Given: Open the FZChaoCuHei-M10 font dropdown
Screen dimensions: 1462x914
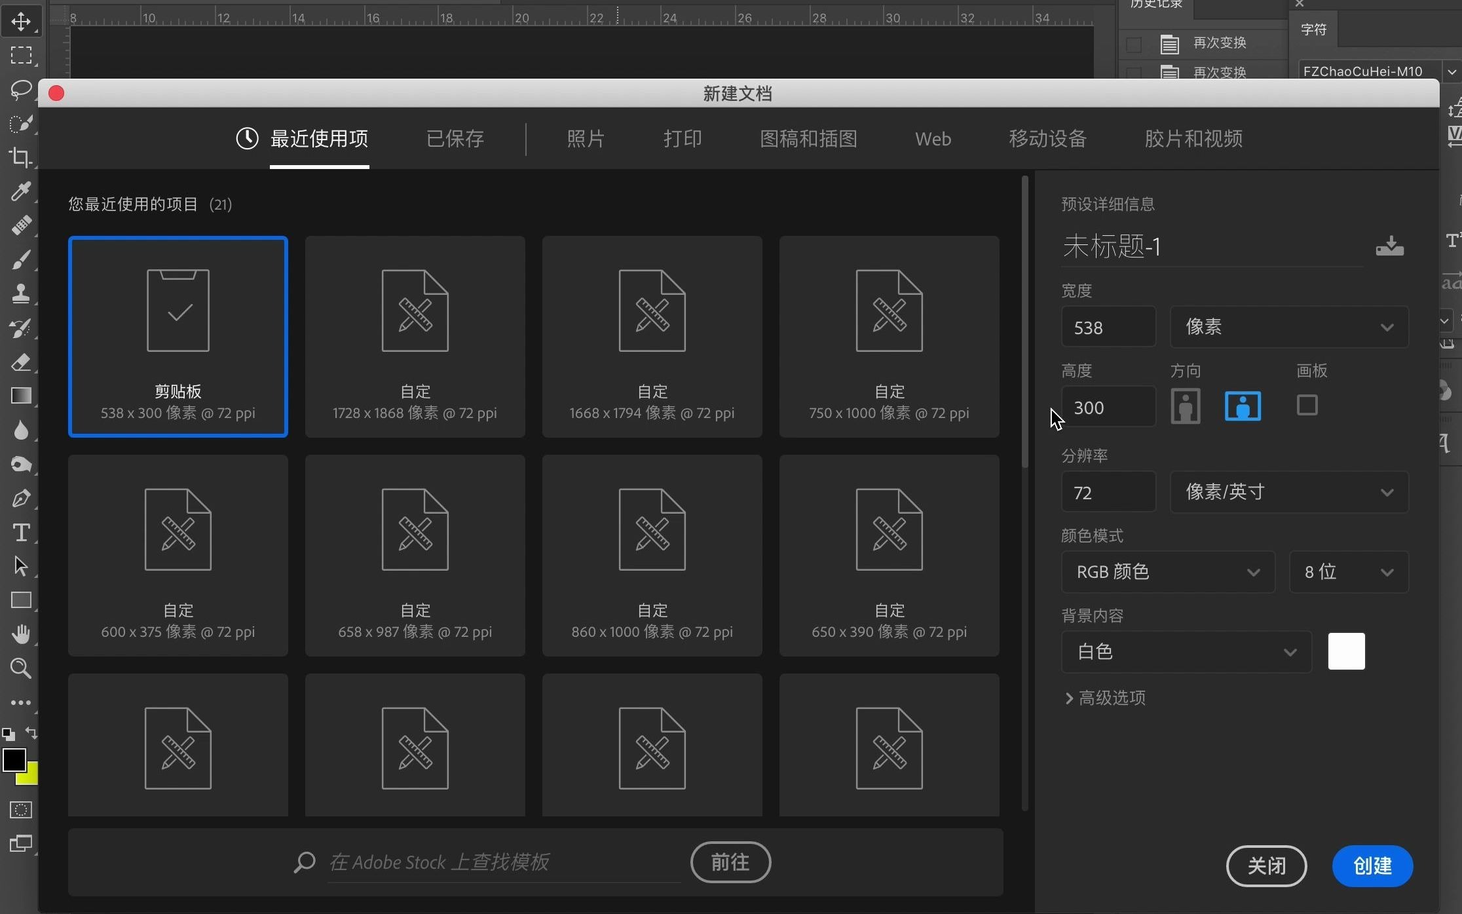Looking at the screenshot, I should 1452,71.
